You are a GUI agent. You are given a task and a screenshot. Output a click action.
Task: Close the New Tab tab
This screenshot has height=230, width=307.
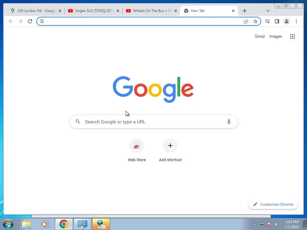tap(233, 11)
